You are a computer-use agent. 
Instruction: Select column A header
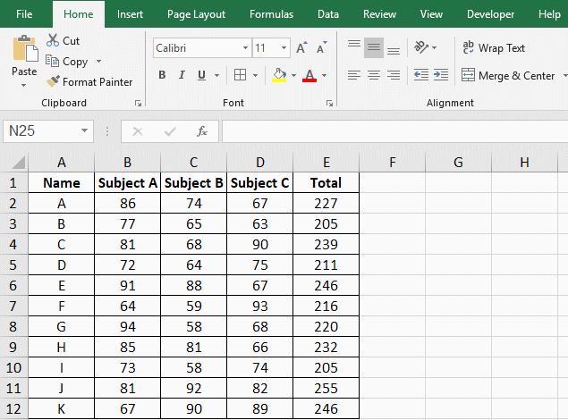[x=61, y=162]
